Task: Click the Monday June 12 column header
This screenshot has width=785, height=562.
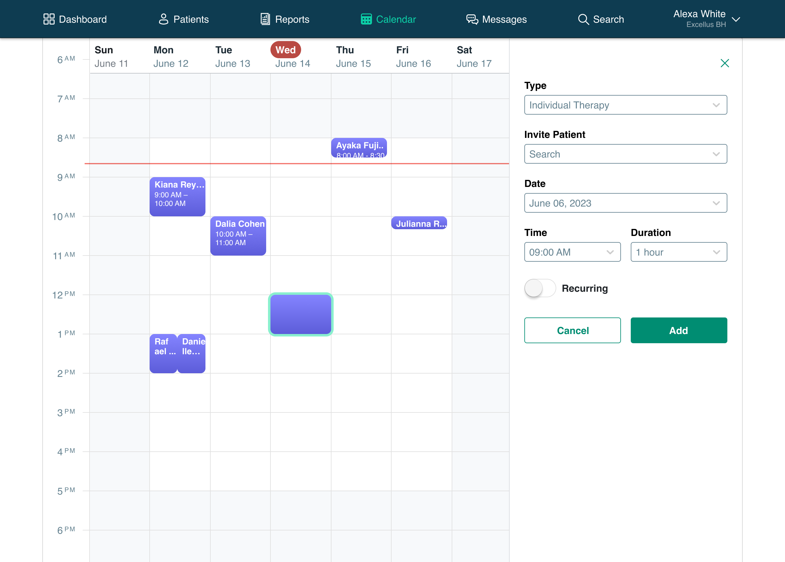Action: pos(170,56)
